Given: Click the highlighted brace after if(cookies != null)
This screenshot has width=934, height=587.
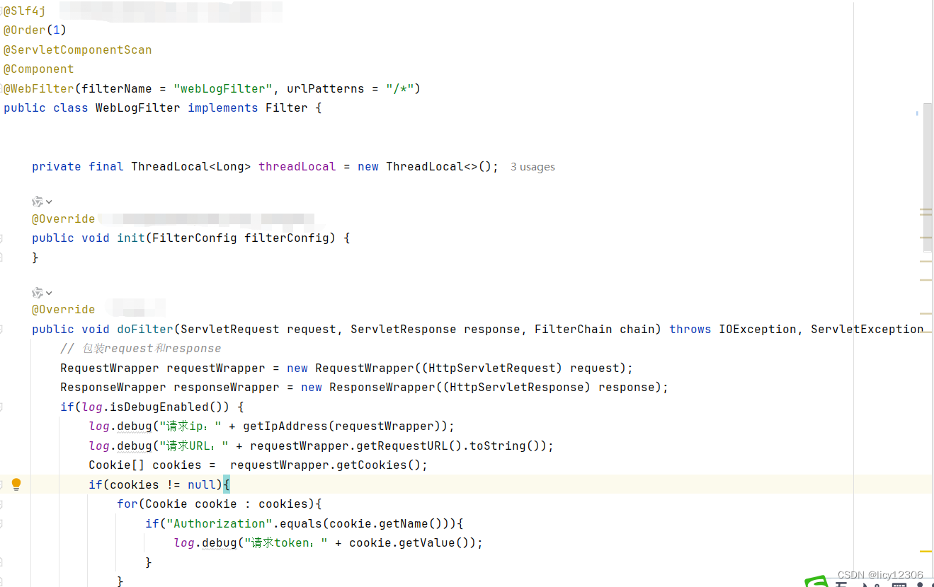Looking at the screenshot, I should coord(227,484).
